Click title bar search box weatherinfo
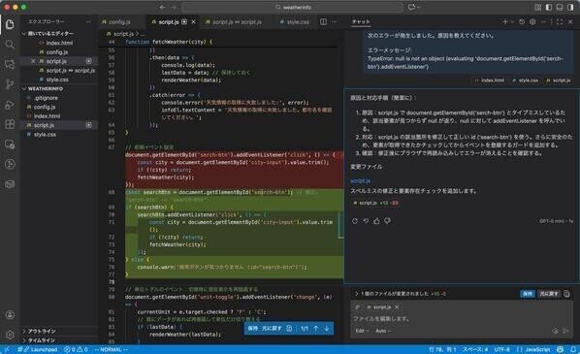Image resolution: width=580 pixels, height=354 pixels. (293, 7)
